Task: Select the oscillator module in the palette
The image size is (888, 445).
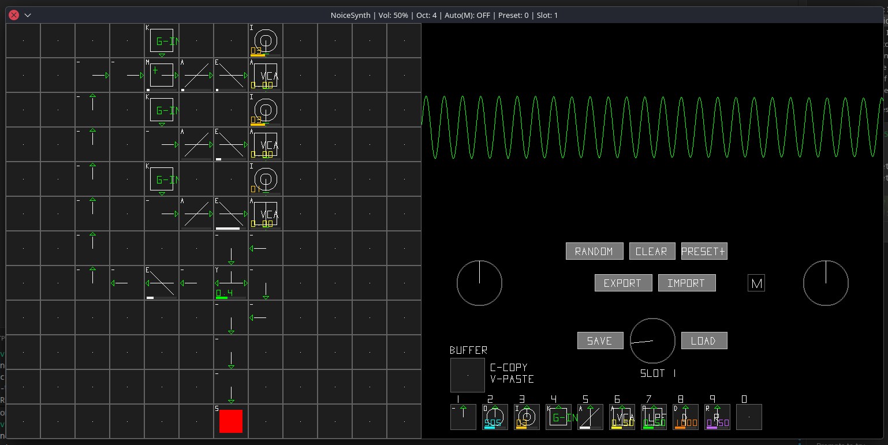Action: coord(495,417)
